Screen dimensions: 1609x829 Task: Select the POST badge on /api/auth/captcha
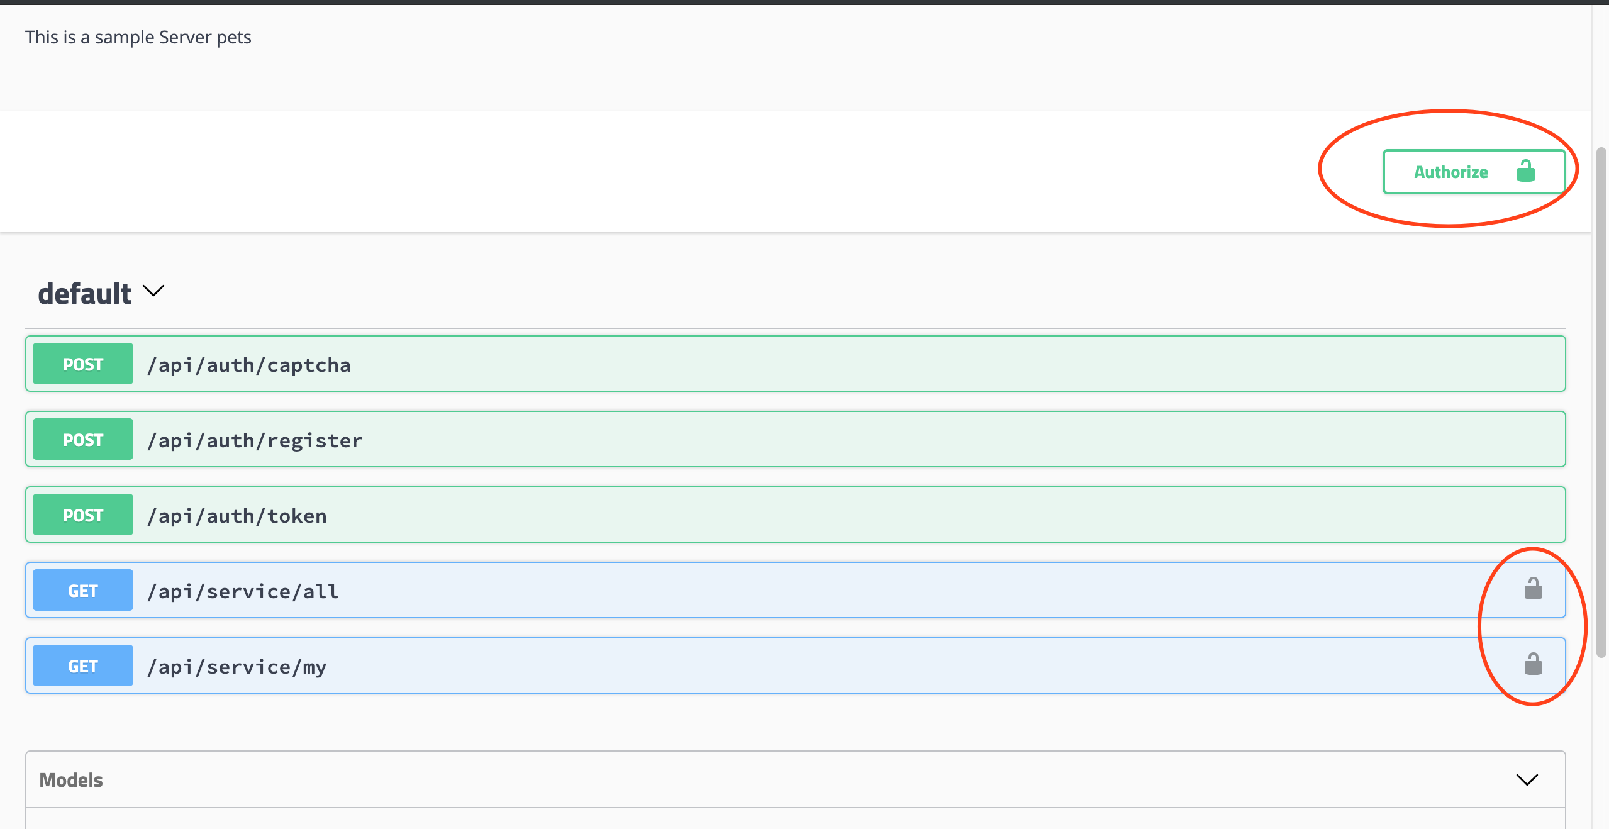click(82, 364)
